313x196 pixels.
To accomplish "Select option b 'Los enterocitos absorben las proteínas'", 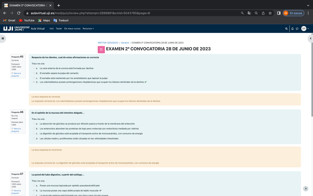I will click(34, 129).
